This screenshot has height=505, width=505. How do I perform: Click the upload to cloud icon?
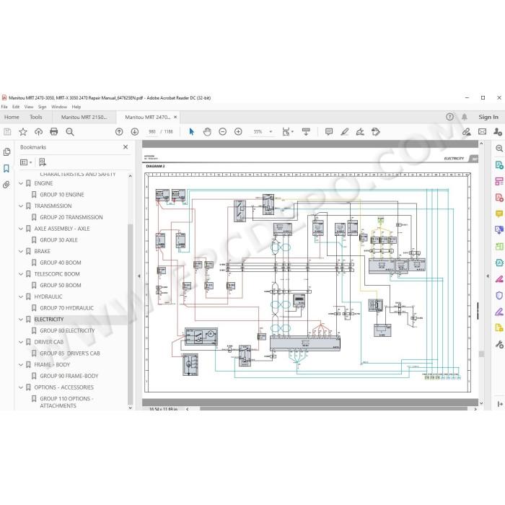(38, 132)
